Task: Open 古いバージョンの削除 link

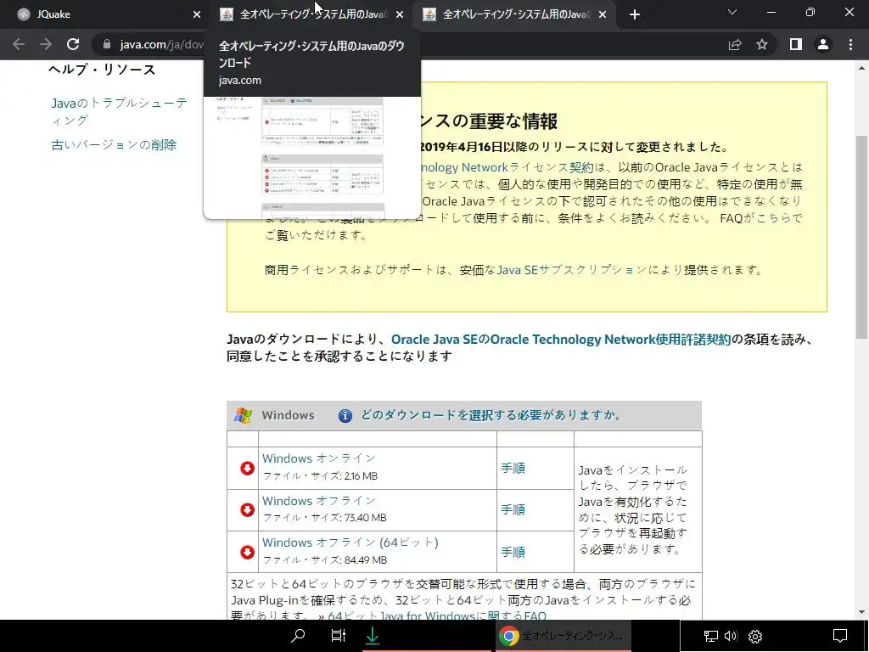Action: click(114, 144)
